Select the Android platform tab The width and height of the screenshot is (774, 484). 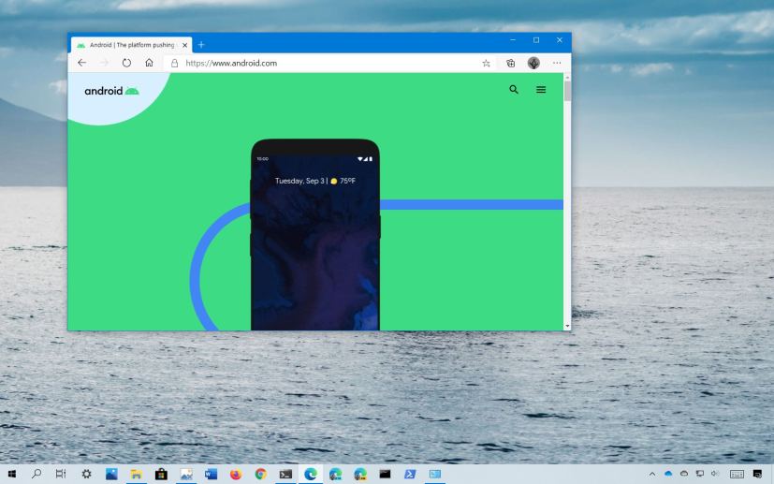pyautogui.click(x=131, y=45)
